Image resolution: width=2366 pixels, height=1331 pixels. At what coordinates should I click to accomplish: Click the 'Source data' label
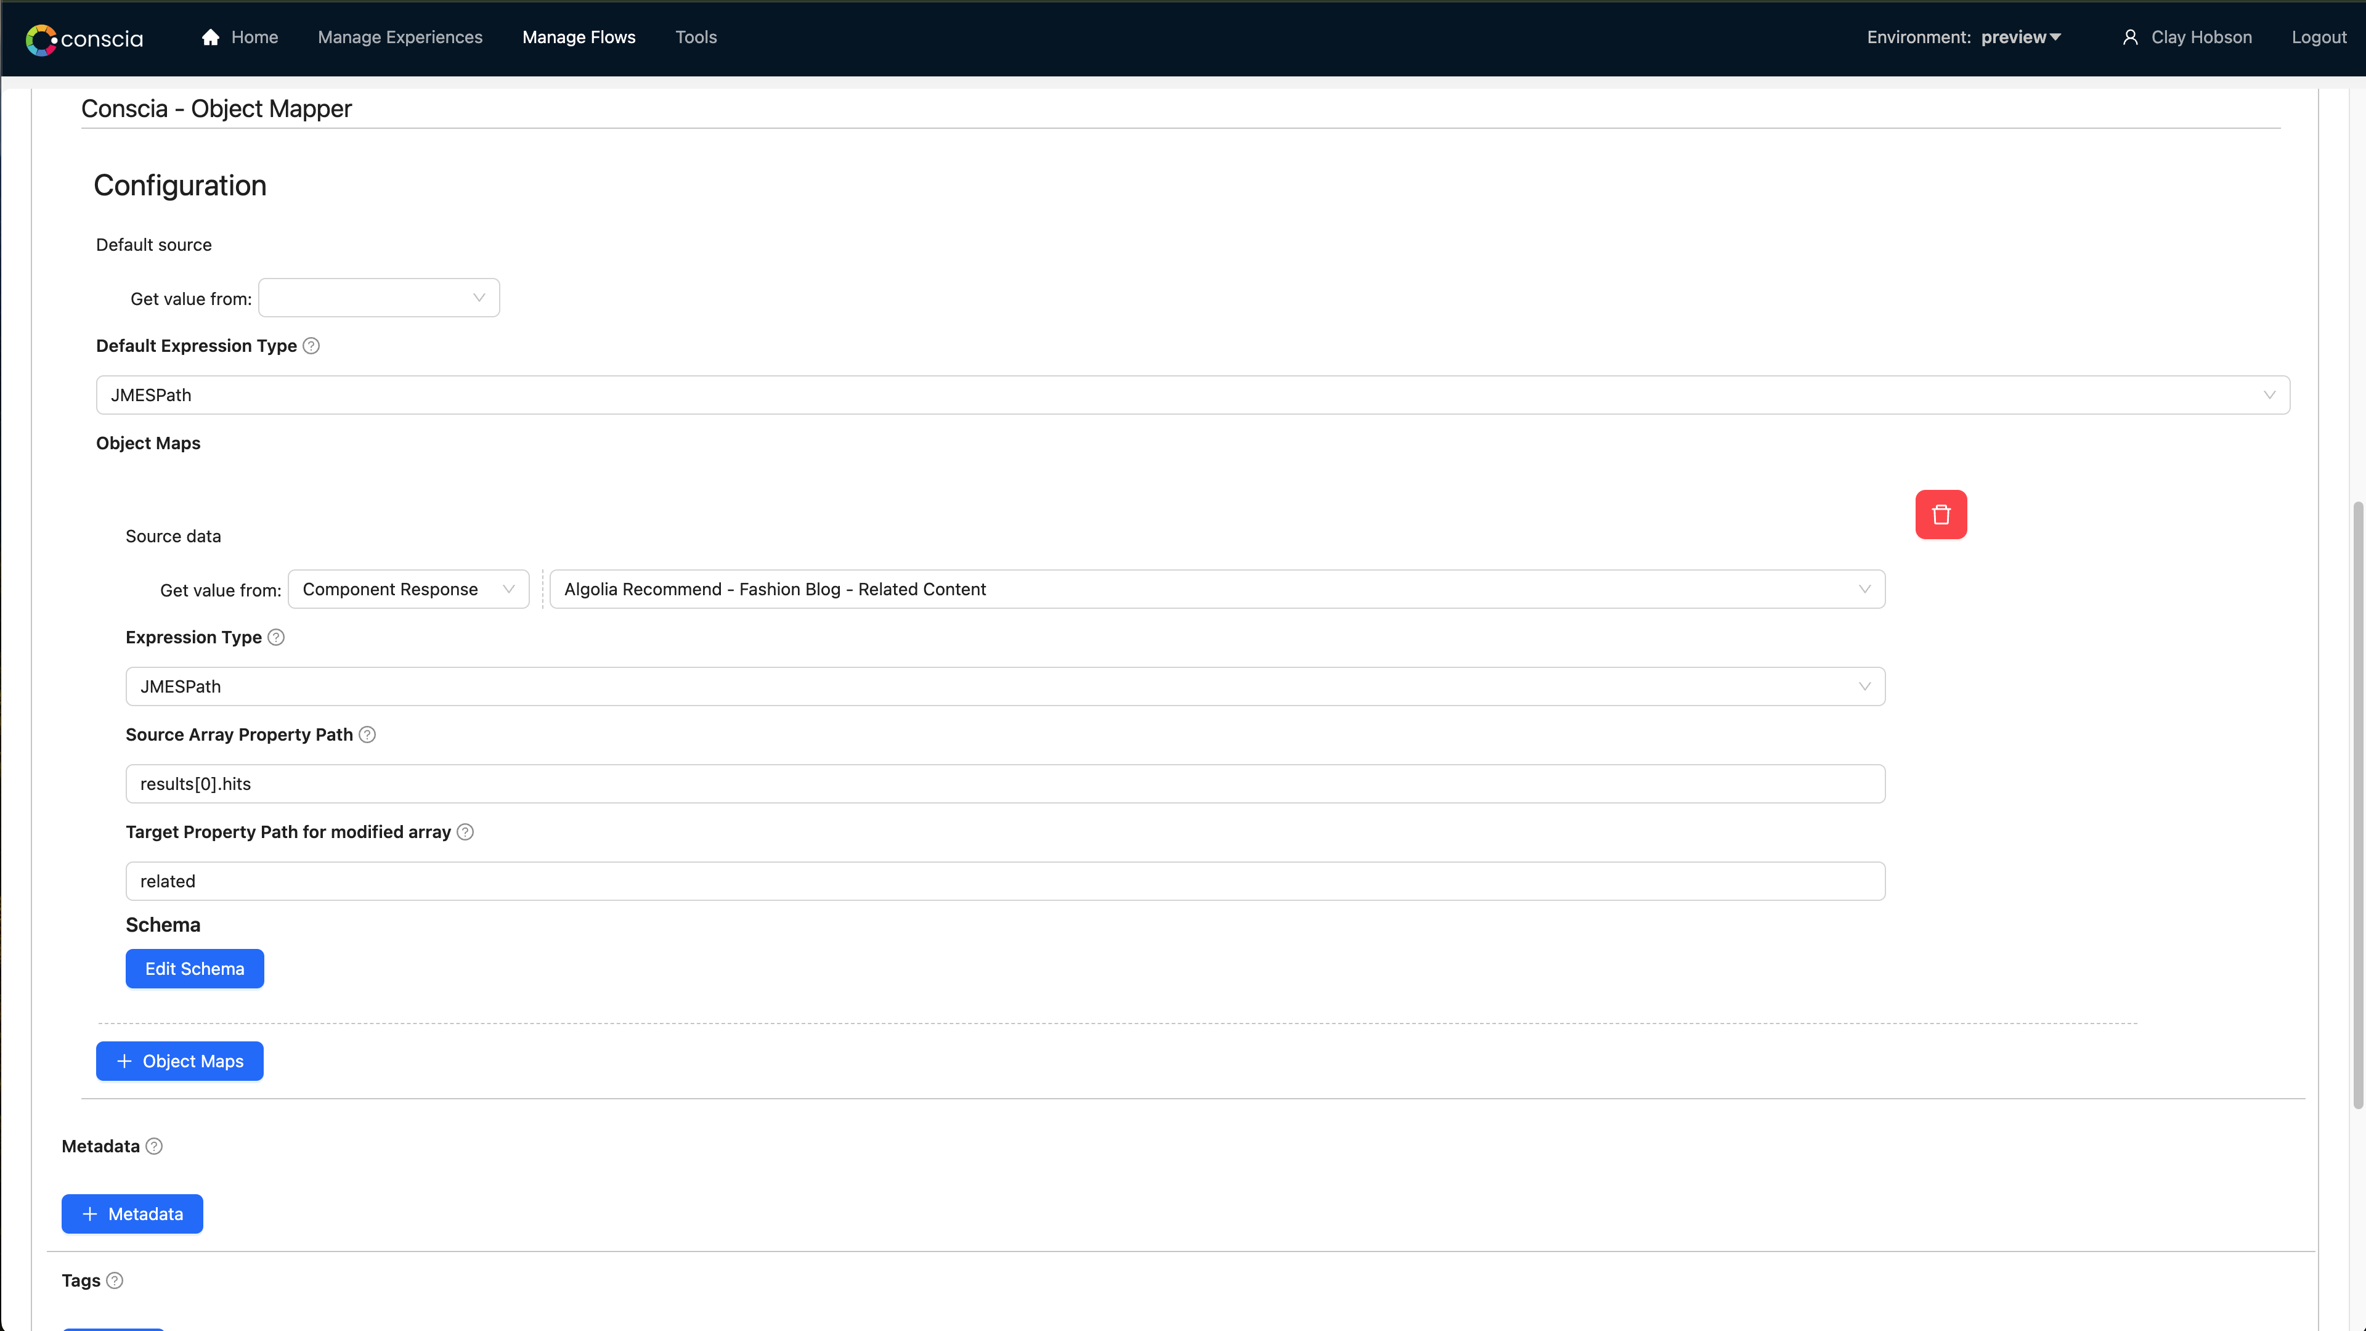(x=173, y=537)
